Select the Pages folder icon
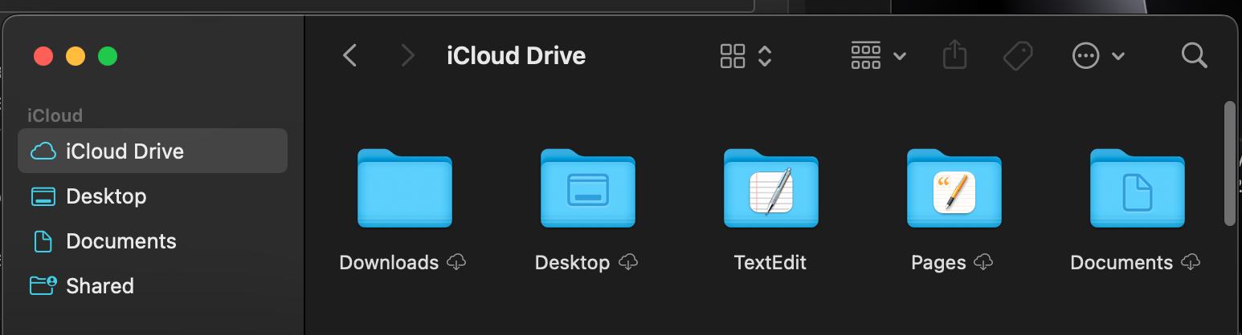 point(954,188)
